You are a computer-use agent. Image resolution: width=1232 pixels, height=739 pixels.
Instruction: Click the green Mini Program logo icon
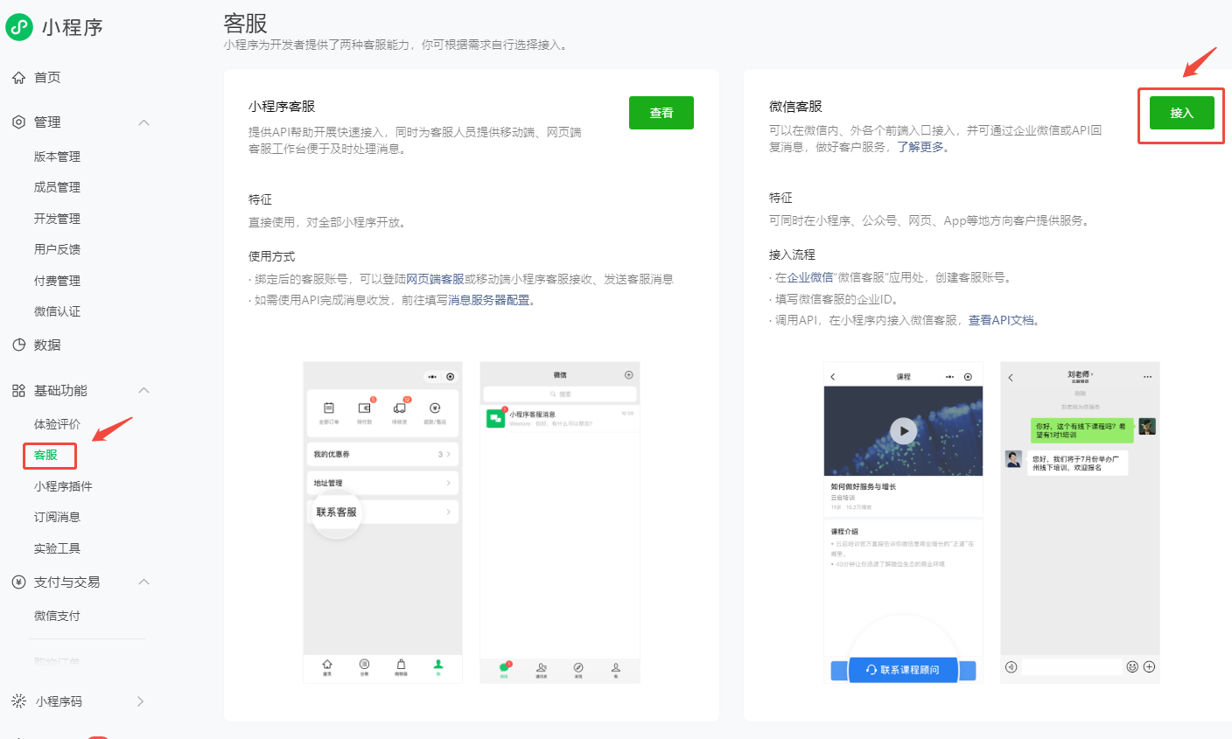pos(19,27)
